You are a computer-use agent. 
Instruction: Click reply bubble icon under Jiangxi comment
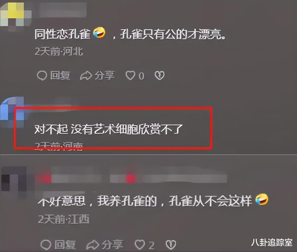pos(46,245)
